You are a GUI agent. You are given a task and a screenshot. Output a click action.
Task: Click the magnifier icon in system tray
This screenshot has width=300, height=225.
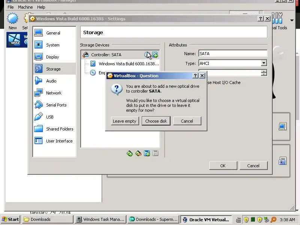(274, 220)
